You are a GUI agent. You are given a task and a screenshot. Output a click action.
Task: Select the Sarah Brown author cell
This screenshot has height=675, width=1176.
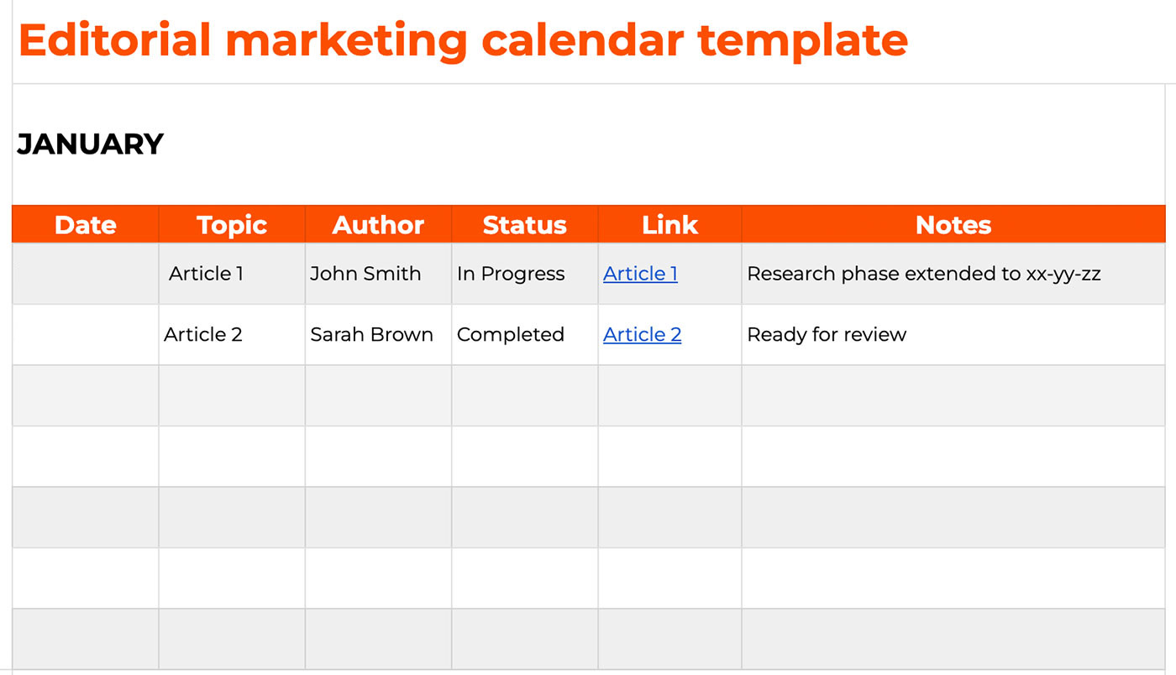pyautogui.click(x=371, y=334)
